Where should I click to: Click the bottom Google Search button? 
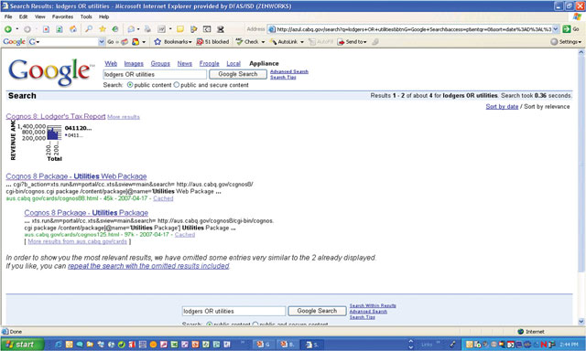[317, 311]
